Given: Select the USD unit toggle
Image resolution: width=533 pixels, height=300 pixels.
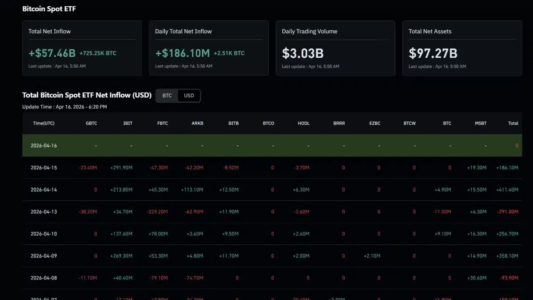Looking at the screenshot, I should coord(189,95).
